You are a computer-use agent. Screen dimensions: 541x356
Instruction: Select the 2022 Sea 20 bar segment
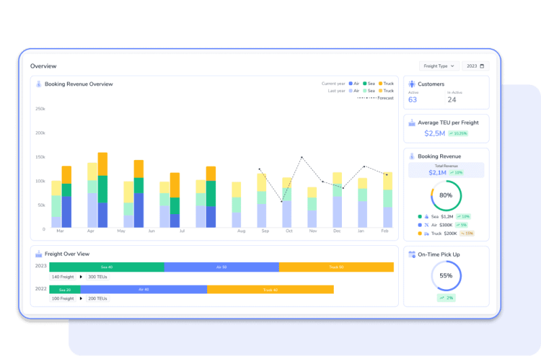pos(65,290)
